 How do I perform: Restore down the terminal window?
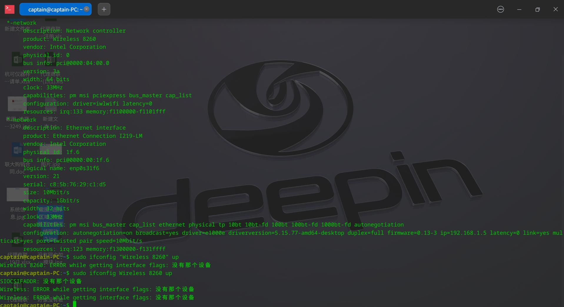coord(538,9)
